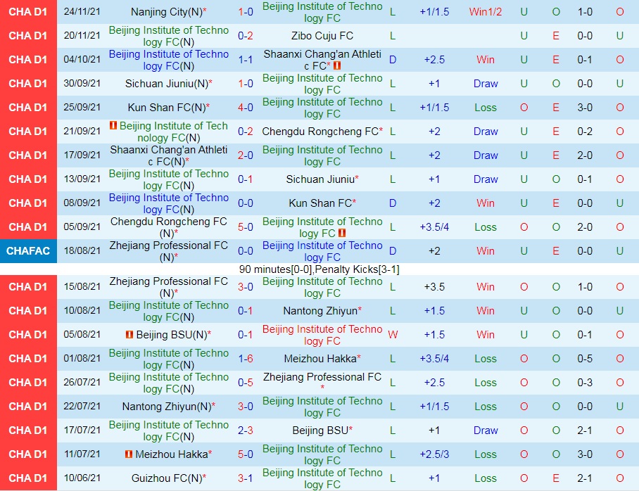The width and height of the screenshot is (639, 491).
Task: Open CHA D1 league label for 10/06/21 match
Action: coord(28,478)
